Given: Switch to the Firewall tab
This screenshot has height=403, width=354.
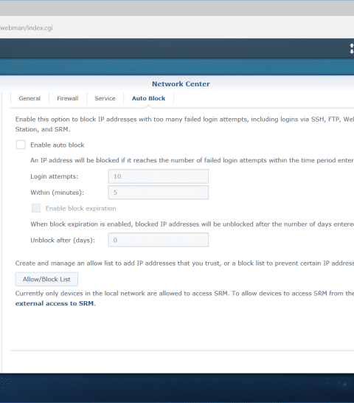Looking at the screenshot, I should [x=68, y=98].
